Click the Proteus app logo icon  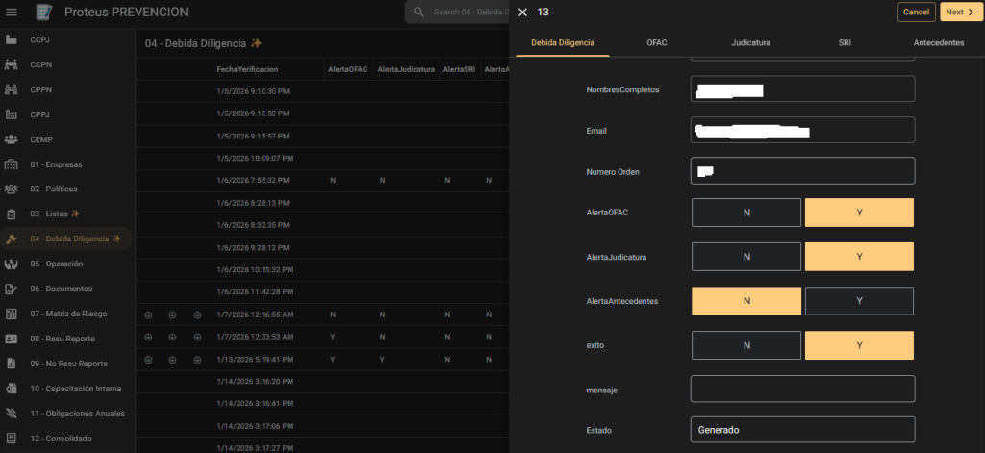43,13
